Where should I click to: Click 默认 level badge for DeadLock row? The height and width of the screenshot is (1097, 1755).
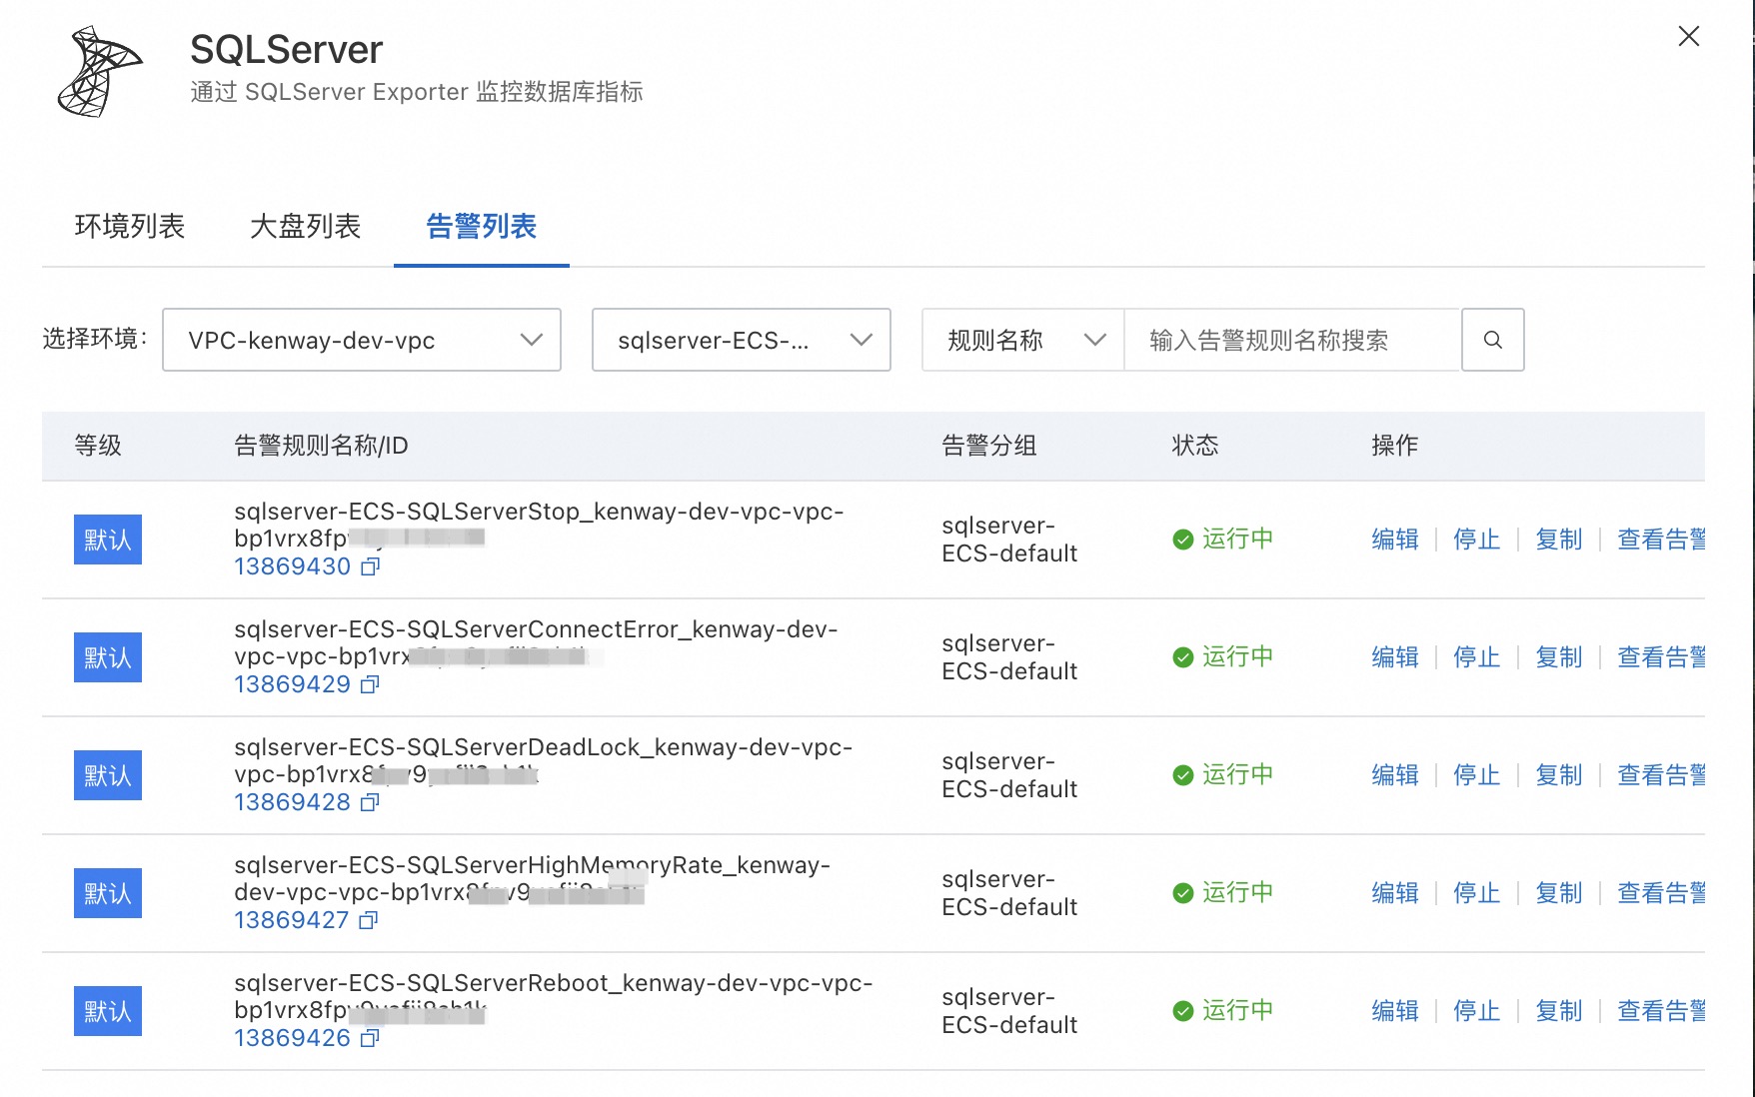108,775
